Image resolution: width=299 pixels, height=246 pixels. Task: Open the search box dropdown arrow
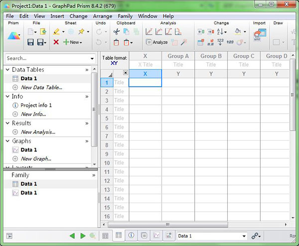tap(92, 58)
